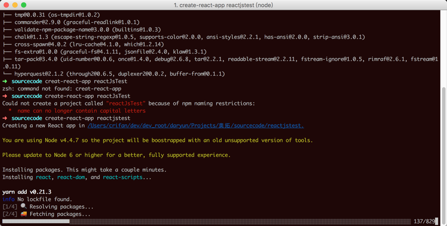The image size is (447, 226).
Task: Click the red prompt arrow before create-react-app reactJsTest
Action: tap(5, 96)
